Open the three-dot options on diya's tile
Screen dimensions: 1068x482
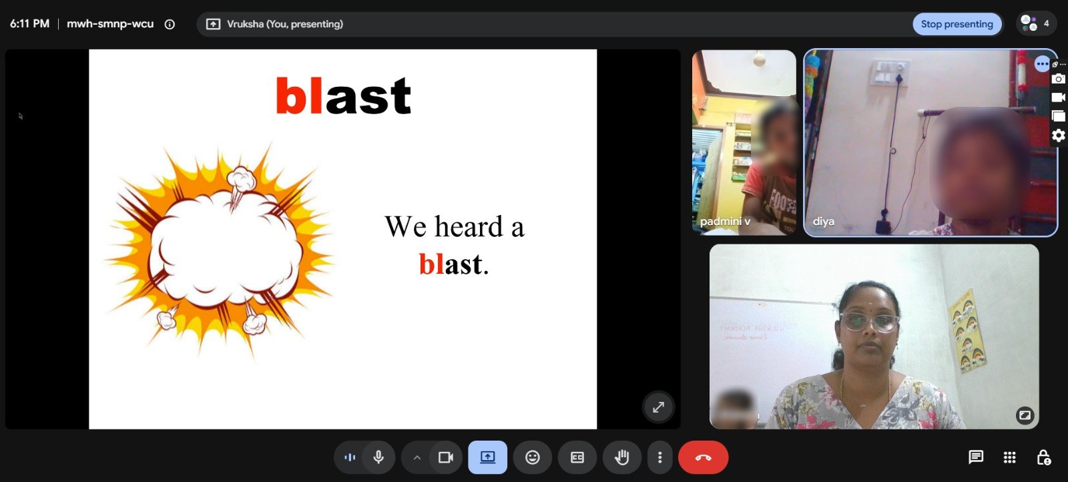[x=1042, y=64]
